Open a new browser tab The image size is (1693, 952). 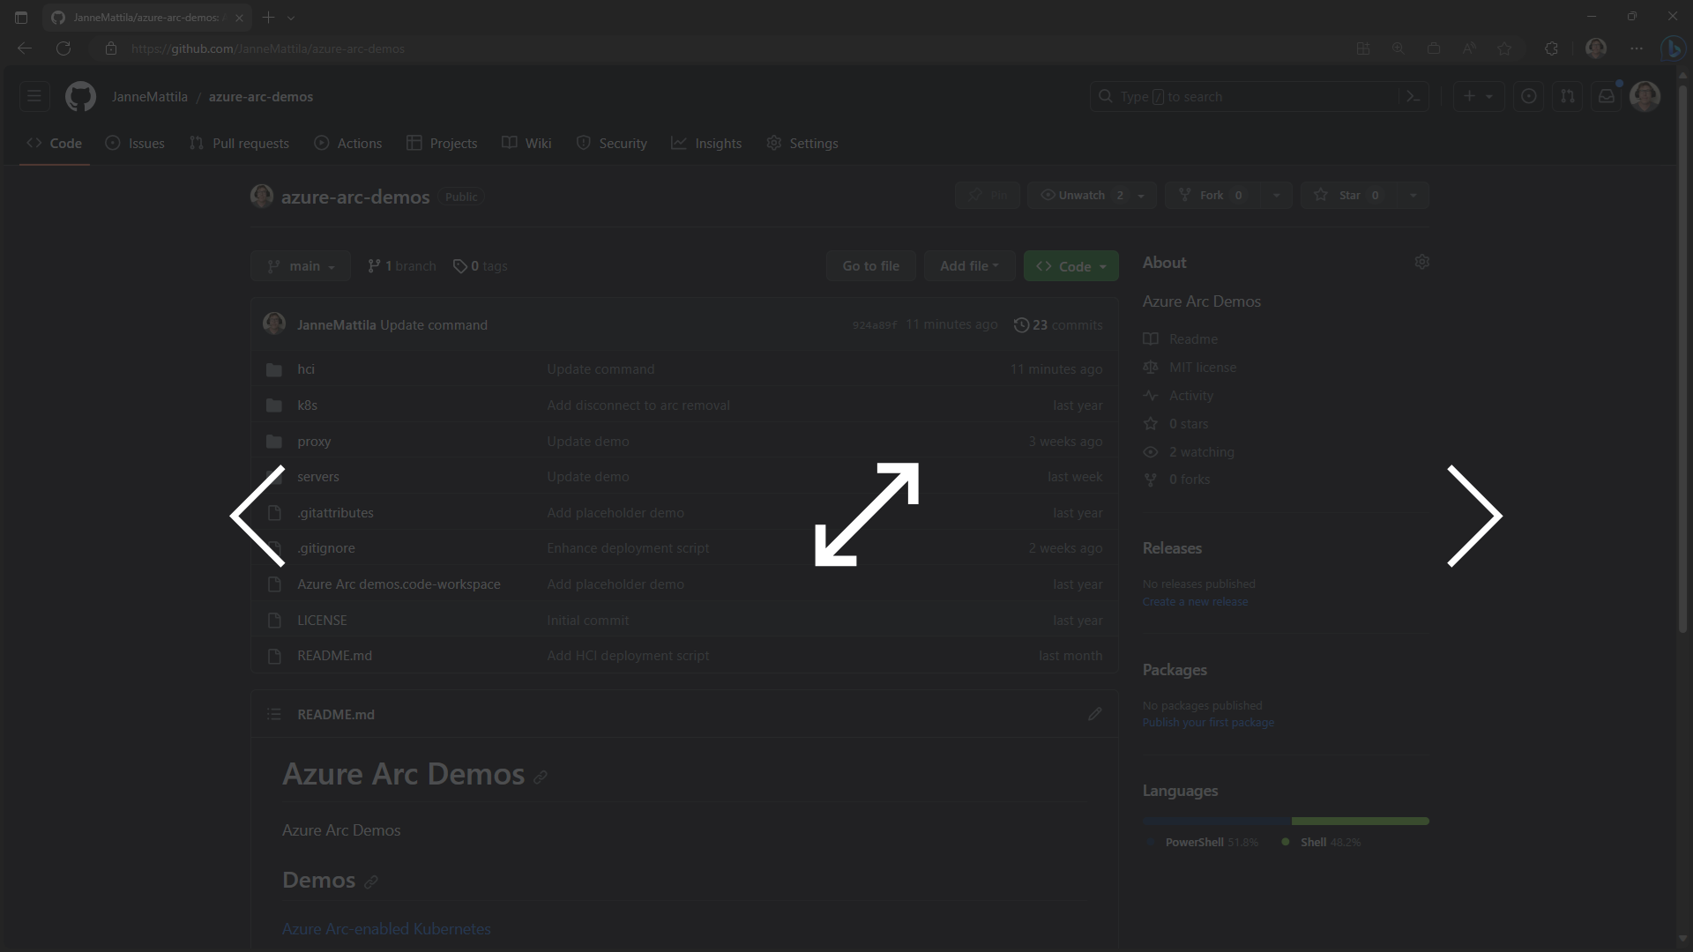[x=268, y=17]
